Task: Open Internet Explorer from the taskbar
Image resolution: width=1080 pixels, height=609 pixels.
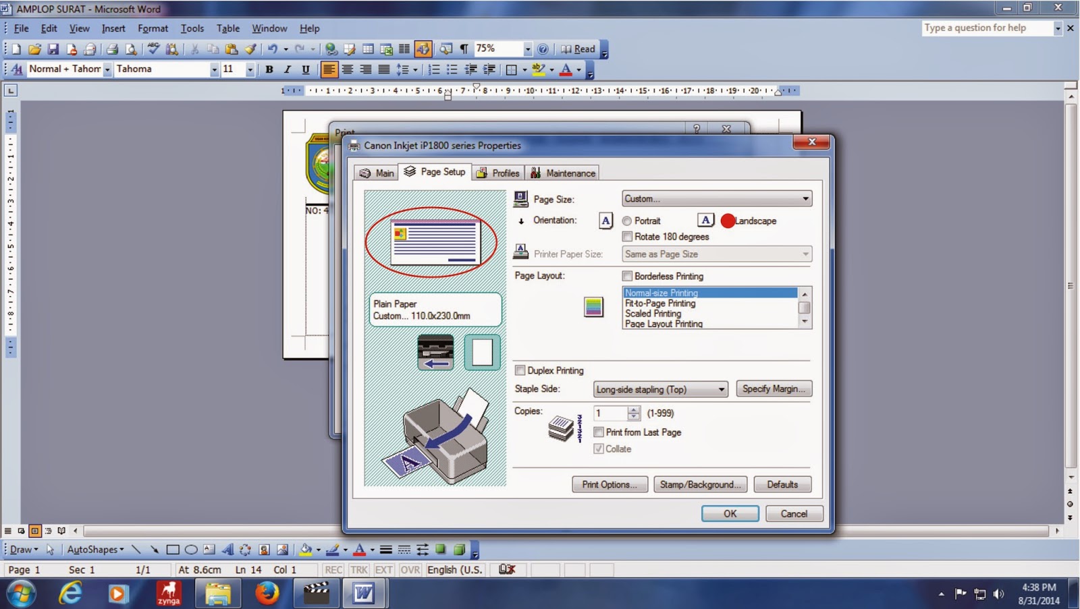Action: [x=70, y=593]
